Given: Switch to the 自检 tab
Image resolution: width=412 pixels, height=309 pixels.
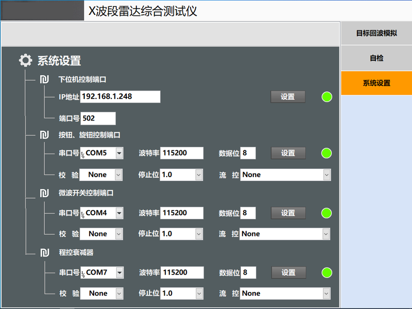Looking at the screenshot, I should [x=376, y=58].
